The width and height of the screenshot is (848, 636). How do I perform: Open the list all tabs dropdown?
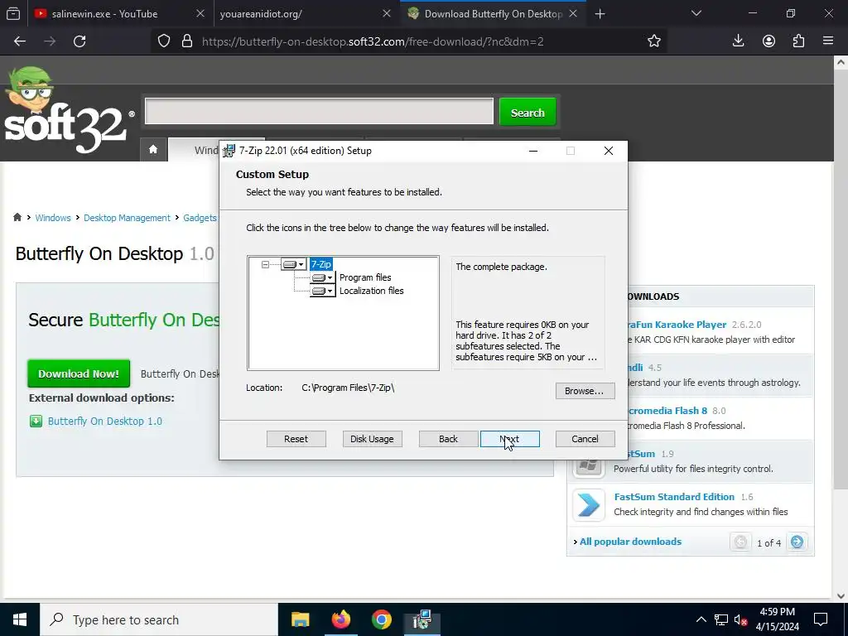pos(696,13)
